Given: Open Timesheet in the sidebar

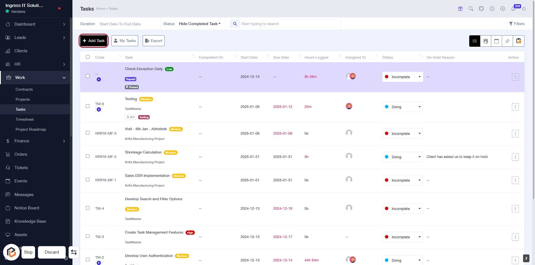Looking at the screenshot, I should tap(25, 119).
